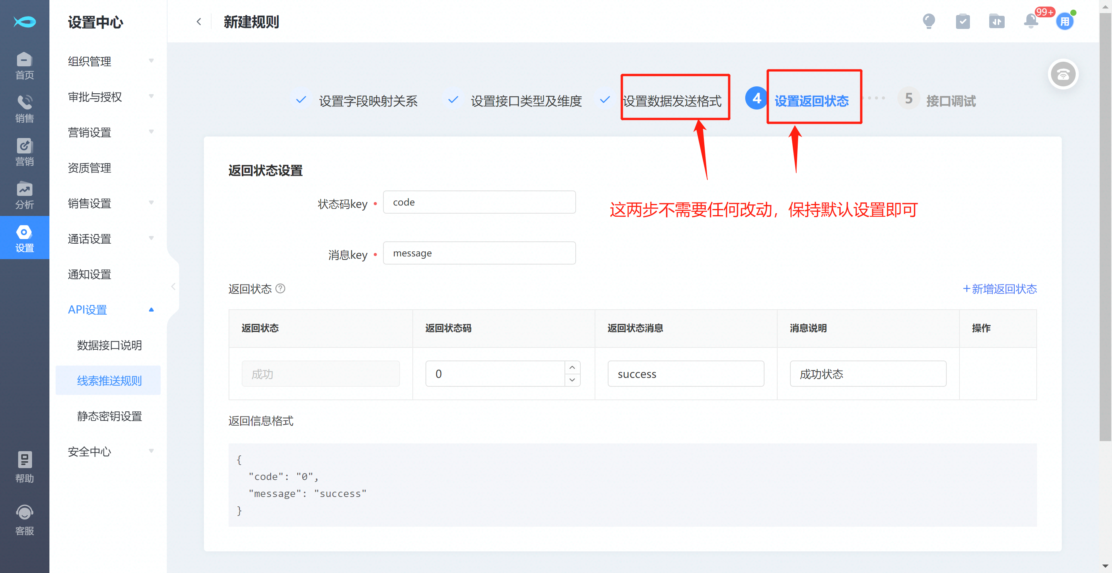Expand 组织管理 menu
Viewport: 1112px width, 573px height.
coord(110,61)
